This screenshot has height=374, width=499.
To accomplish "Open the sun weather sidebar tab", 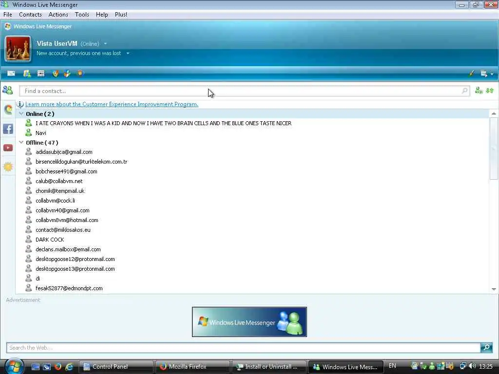I will pyautogui.click(x=8, y=167).
